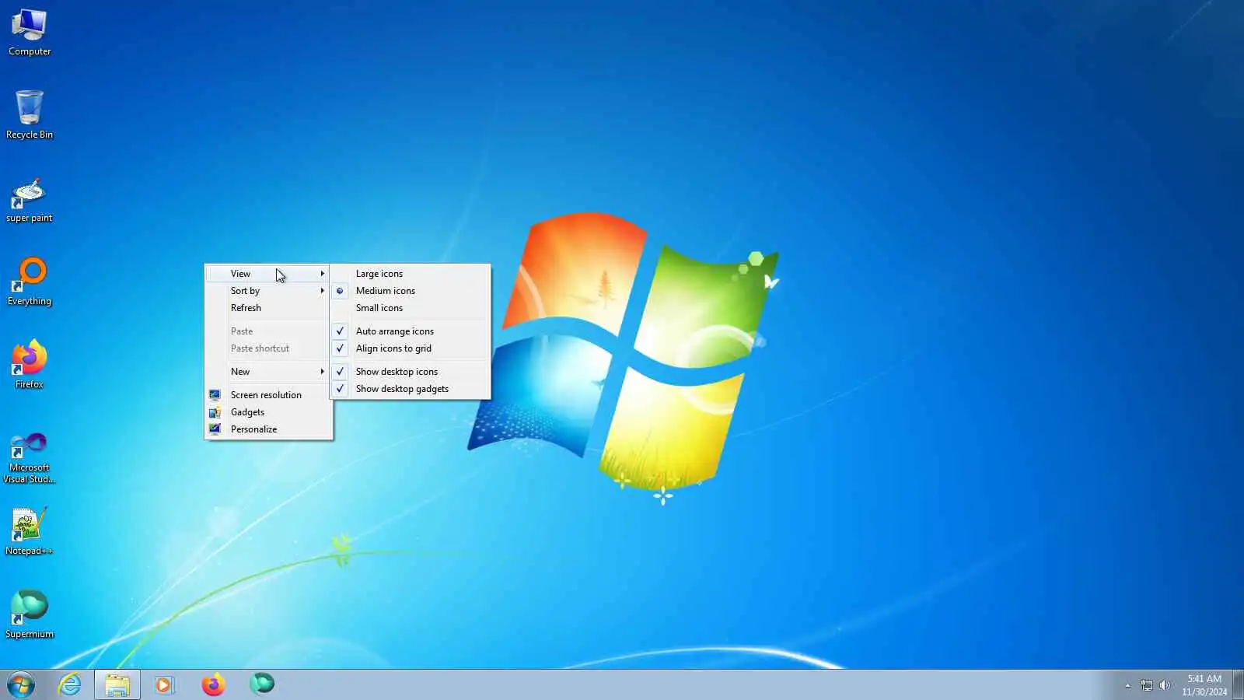1244x700 pixels.
Task: Select the Microsoft Visual Studio shortcut
Action: point(30,457)
